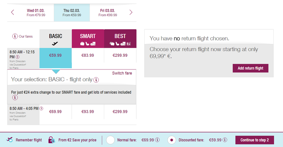Screen dimensions: 283x147
Task: Click info icon next to 8:50 AM - 4:05 PM
Action: [x=41, y=108]
